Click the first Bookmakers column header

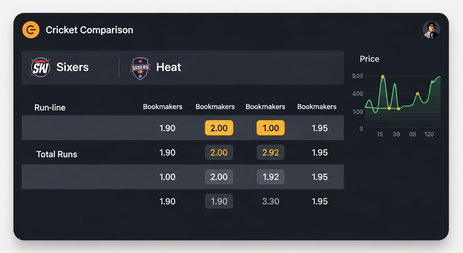coord(162,107)
